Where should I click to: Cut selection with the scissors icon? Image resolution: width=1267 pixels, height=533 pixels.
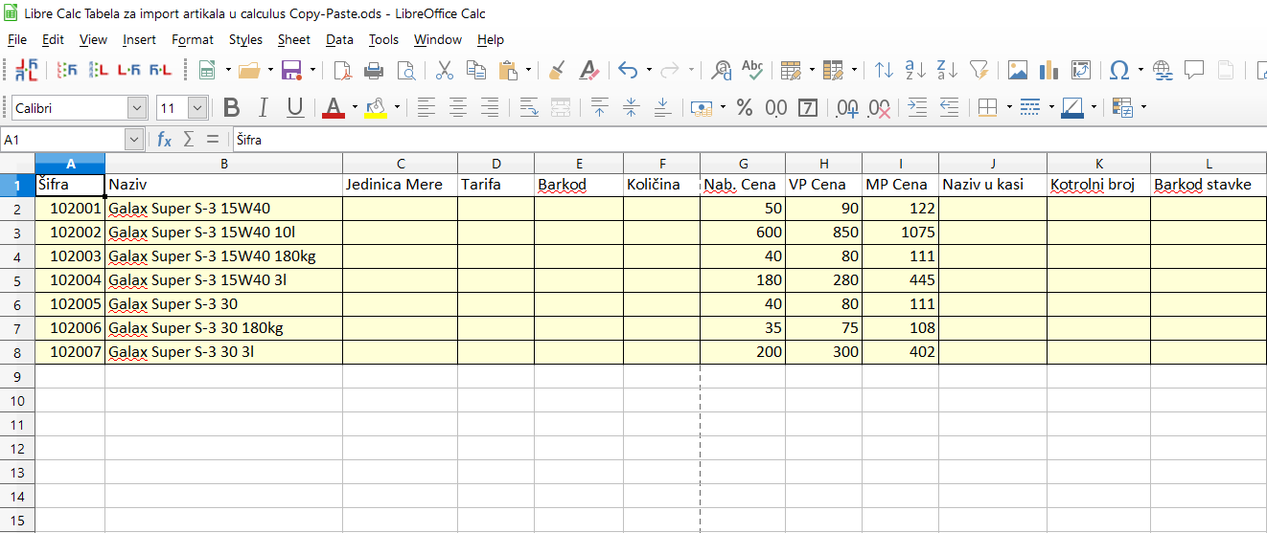(445, 70)
